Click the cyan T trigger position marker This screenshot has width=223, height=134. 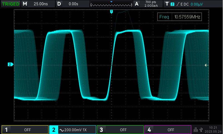(x=111, y=12)
